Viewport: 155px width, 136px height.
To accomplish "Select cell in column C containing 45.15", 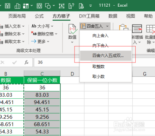I will coord(42,110).
